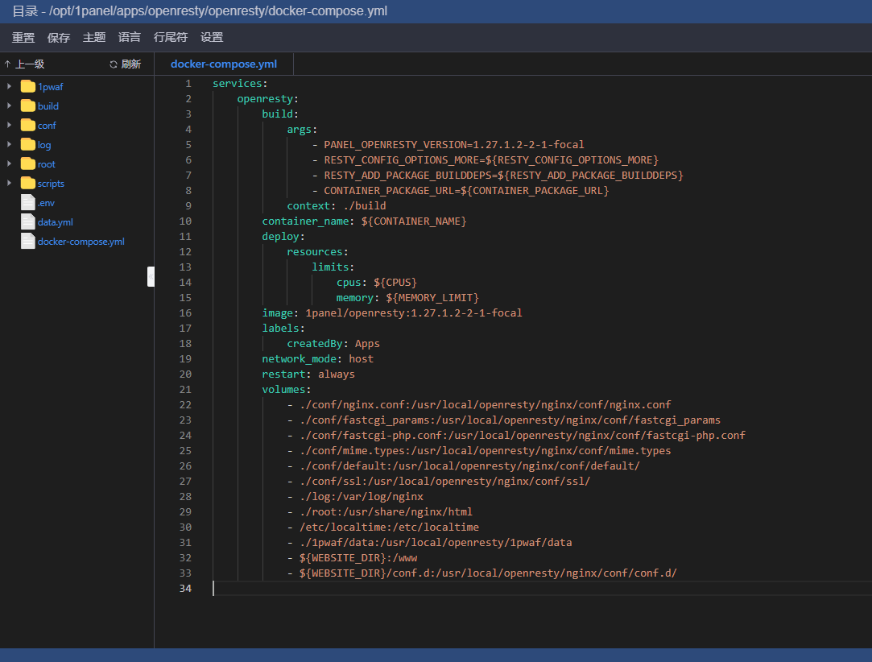The width and height of the screenshot is (872, 662).
Task: Expand the root folder arrow
Action: point(9,163)
